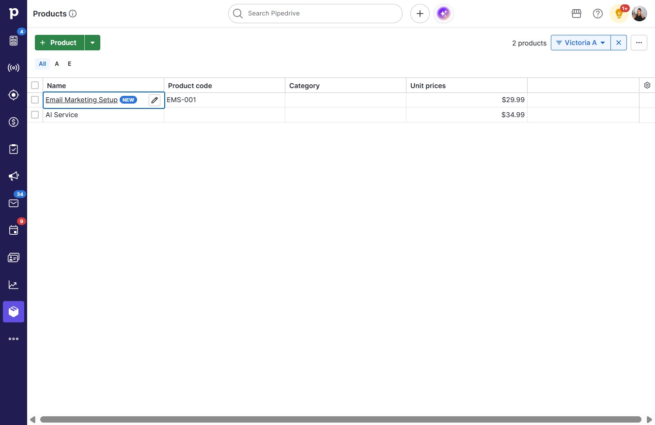Image resolution: width=655 pixels, height=425 pixels.
Task: Open the sidebar item with badge 4
Action: [14, 41]
